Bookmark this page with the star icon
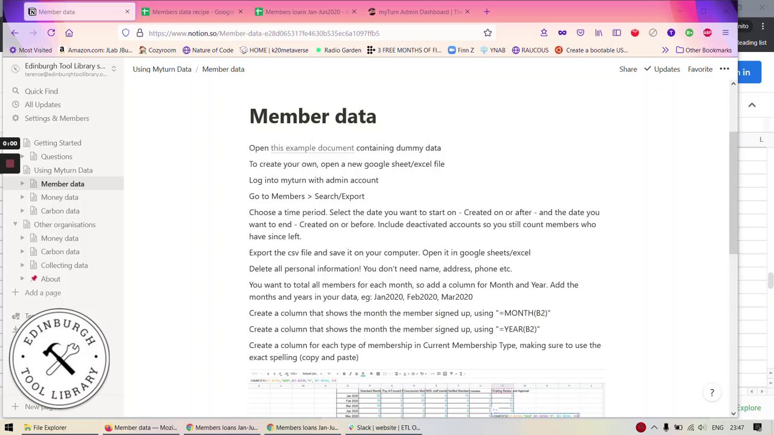 488,33
